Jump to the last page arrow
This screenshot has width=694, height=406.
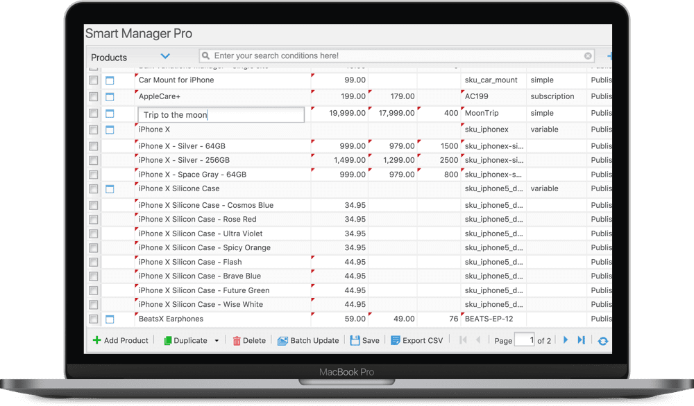tap(581, 339)
